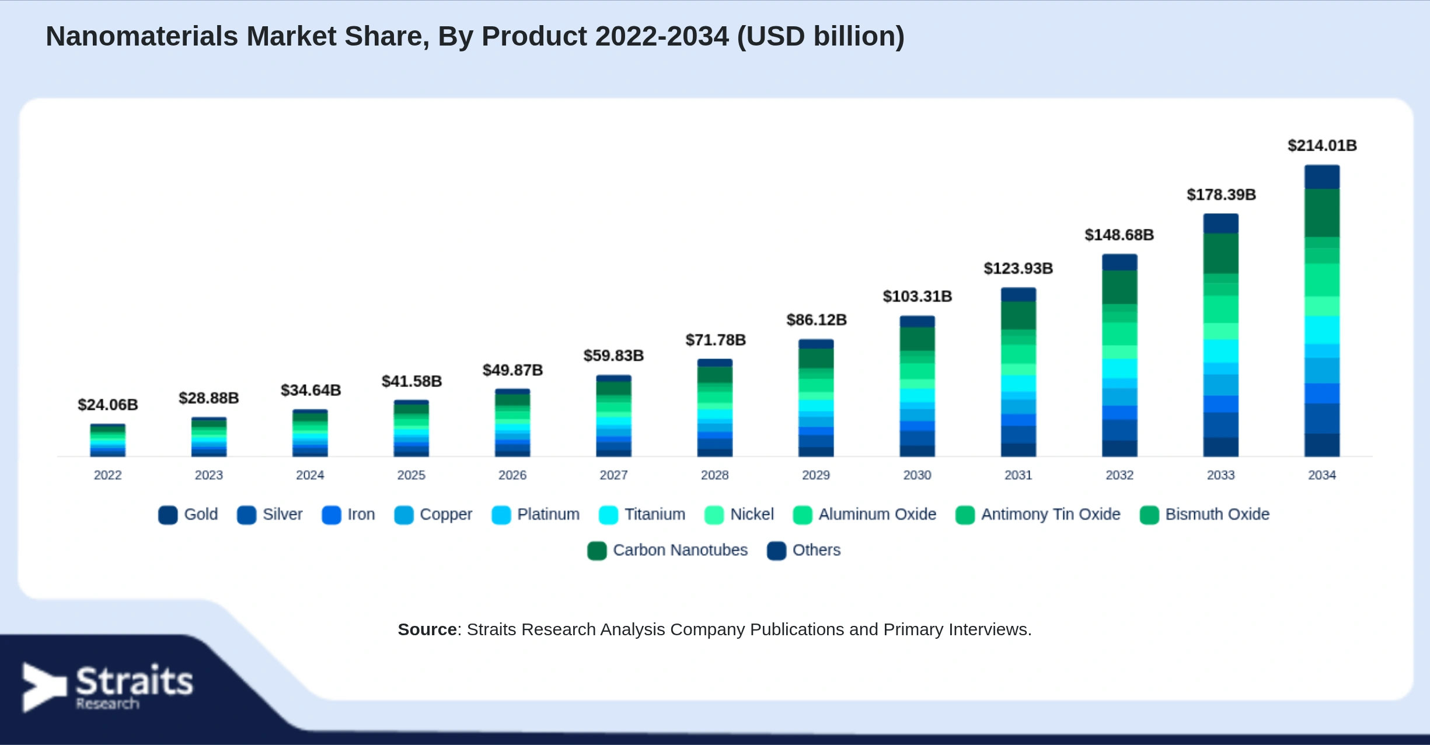Select the Aluminum Oxide legend label

coord(877,514)
